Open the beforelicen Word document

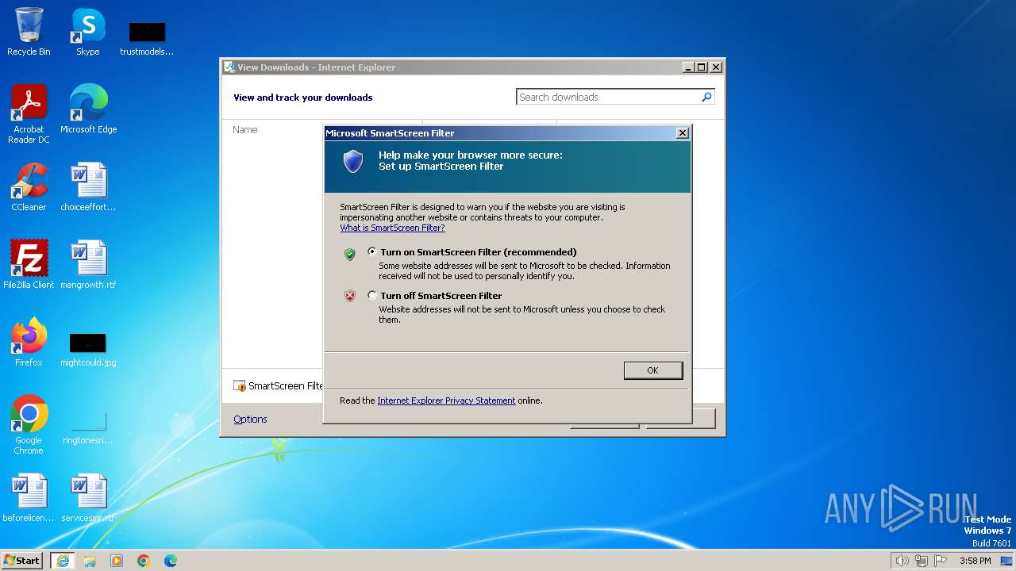coord(29,498)
